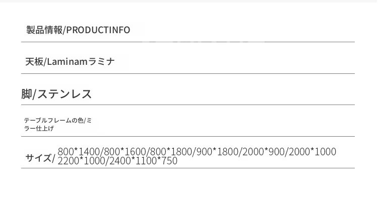Click the 900*1800 size value
The width and height of the screenshot is (378, 197).
(218, 152)
